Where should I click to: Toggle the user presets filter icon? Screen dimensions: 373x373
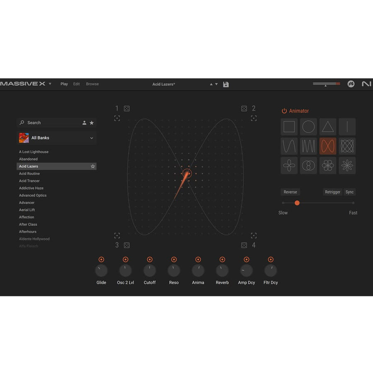click(84, 123)
